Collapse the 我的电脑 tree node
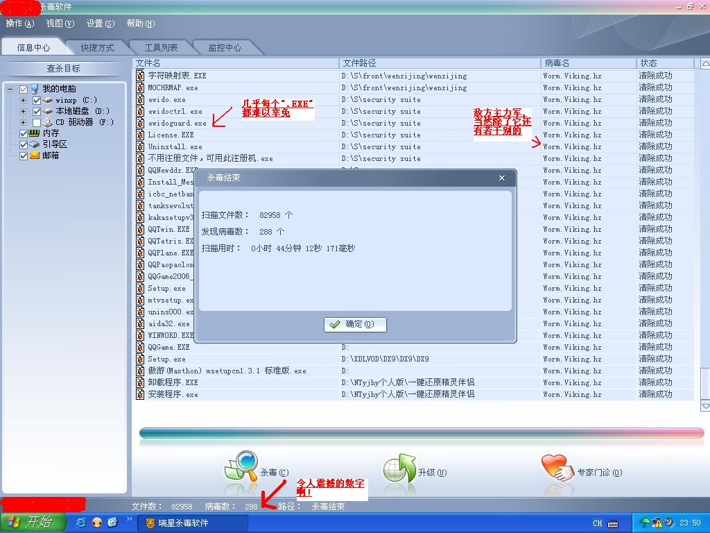Image resolution: width=710 pixels, height=533 pixels. pos(10,90)
